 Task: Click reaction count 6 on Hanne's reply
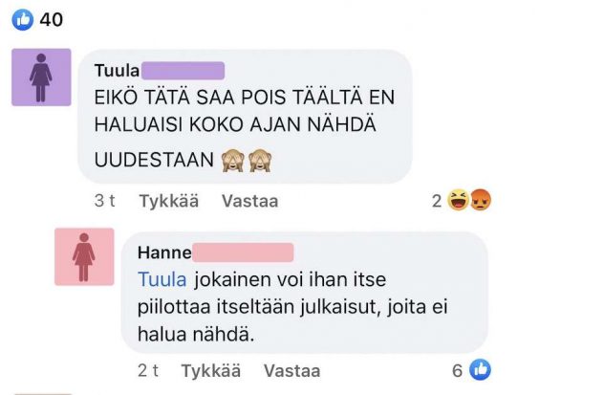point(460,370)
